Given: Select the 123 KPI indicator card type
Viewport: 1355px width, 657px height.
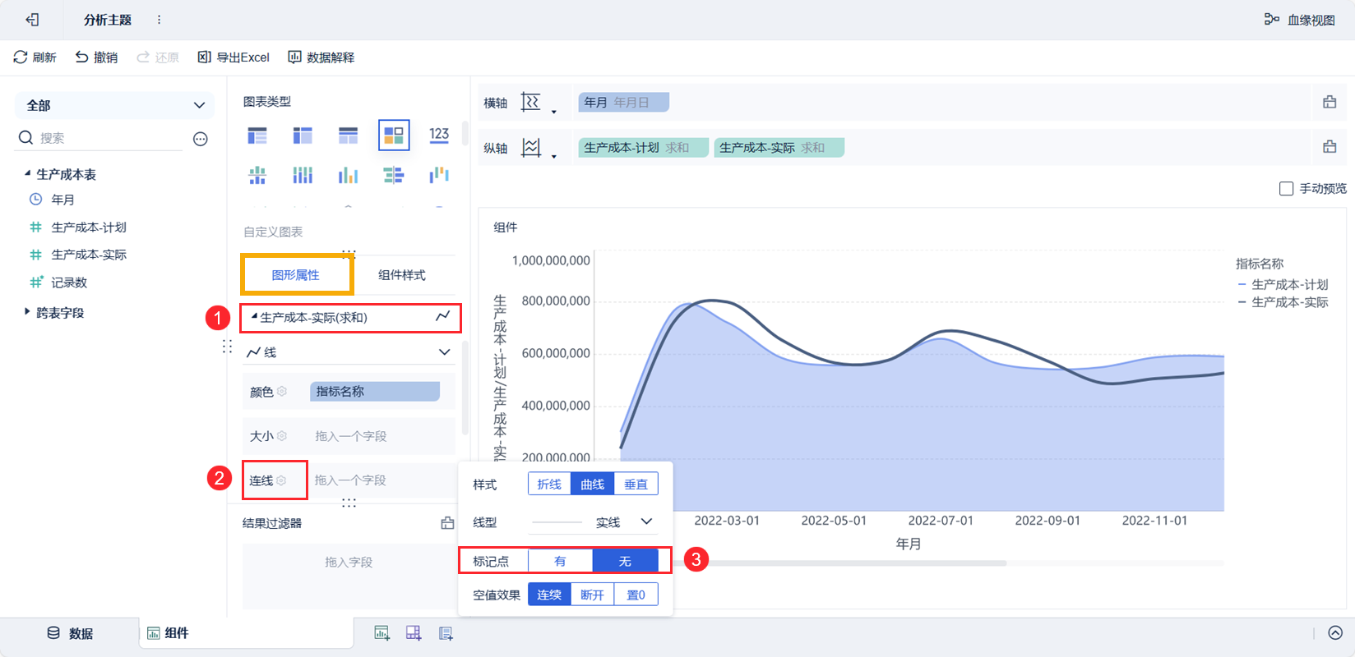Looking at the screenshot, I should point(439,135).
